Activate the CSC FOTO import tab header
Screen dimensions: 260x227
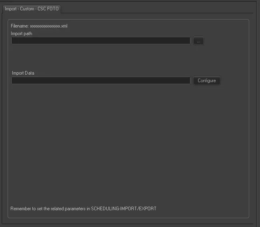coord(32,9)
